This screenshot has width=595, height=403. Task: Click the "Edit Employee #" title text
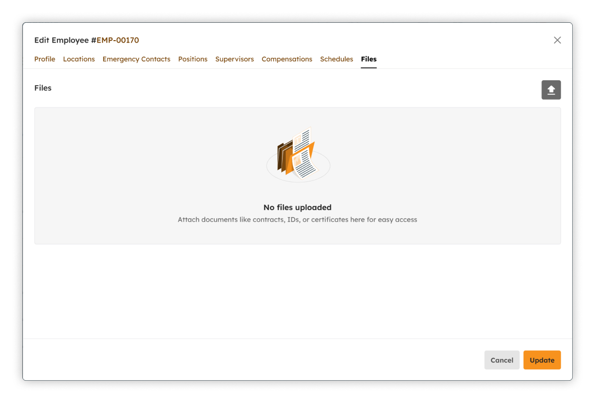[65, 40]
